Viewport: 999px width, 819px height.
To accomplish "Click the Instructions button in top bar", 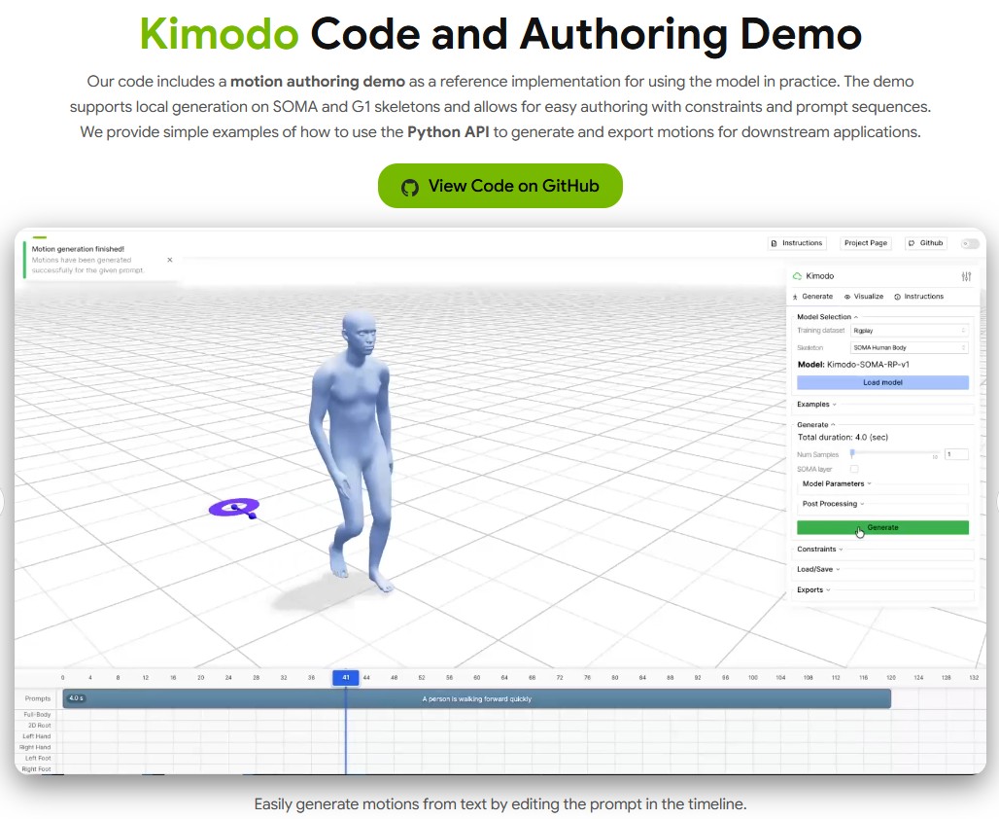I will click(797, 243).
